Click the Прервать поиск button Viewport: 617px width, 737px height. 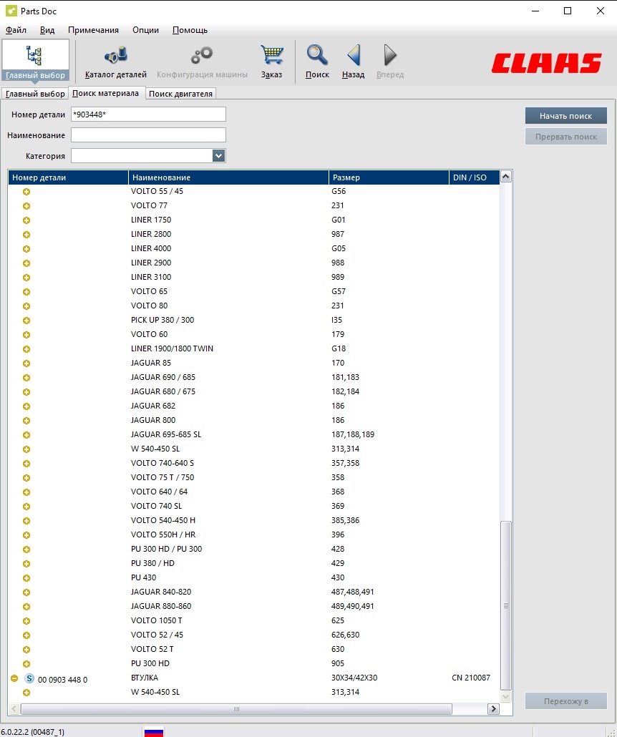click(x=565, y=137)
